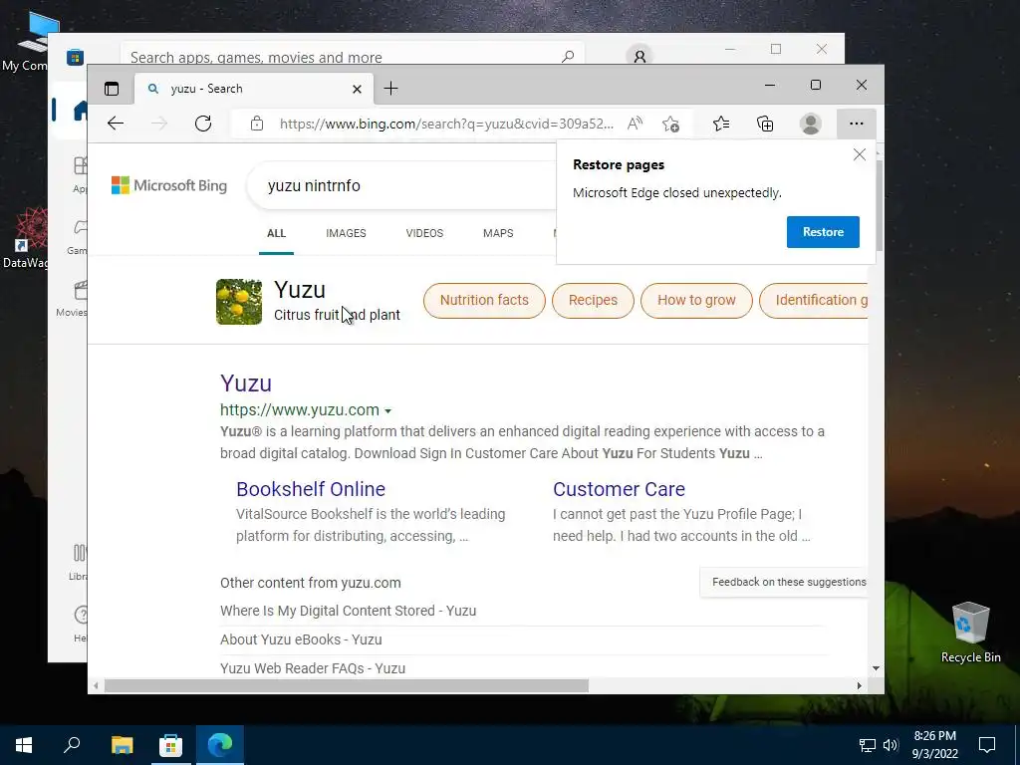Open the Collections icon in Edge toolbar
This screenshot has height=765, width=1020.
765,124
